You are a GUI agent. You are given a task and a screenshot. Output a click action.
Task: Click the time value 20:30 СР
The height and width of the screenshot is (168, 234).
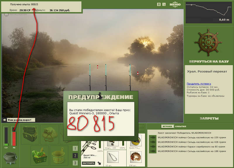[25, 10]
